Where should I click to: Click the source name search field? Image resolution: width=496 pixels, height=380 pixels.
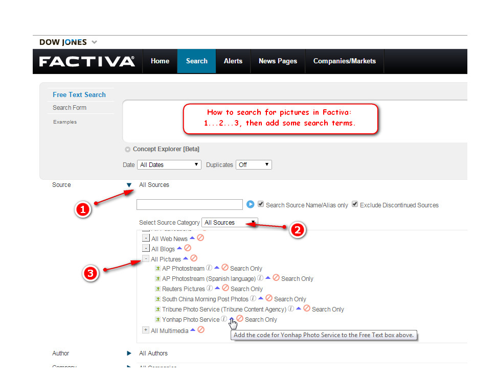[190, 204]
